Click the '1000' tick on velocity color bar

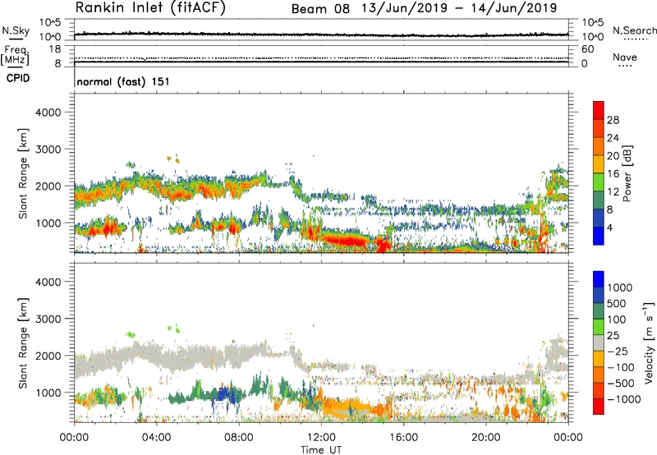(x=620, y=287)
